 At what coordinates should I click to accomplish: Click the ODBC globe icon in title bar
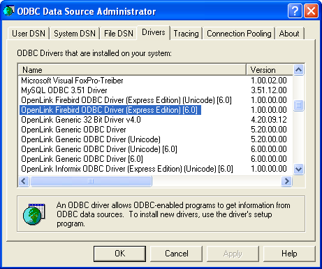9,11
